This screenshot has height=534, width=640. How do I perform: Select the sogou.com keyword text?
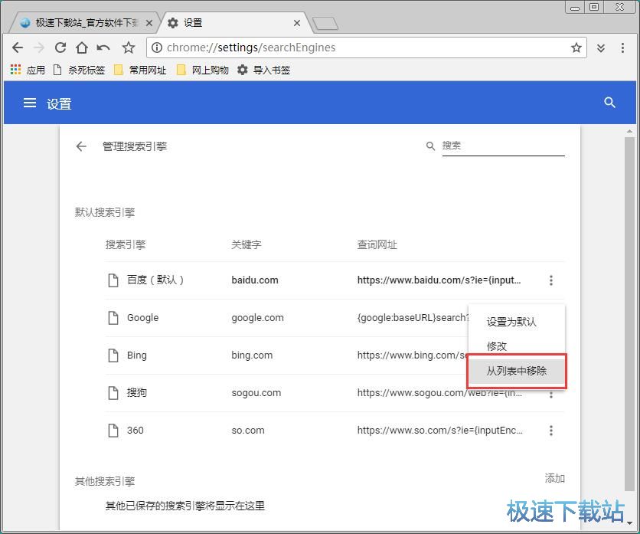pyautogui.click(x=256, y=393)
